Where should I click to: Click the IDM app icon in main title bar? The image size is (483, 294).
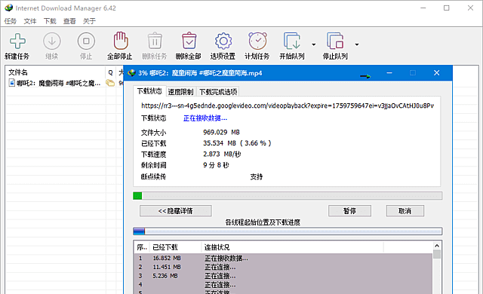tap(8, 8)
